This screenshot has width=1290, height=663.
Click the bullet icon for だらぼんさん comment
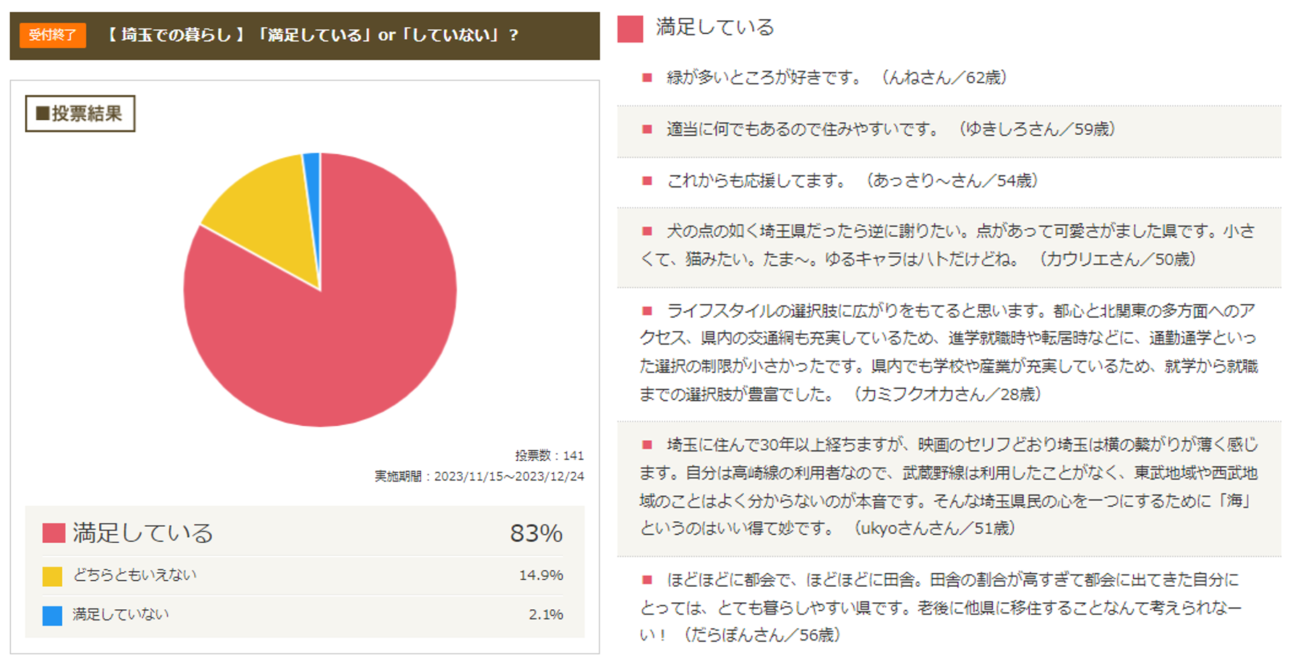647,580
